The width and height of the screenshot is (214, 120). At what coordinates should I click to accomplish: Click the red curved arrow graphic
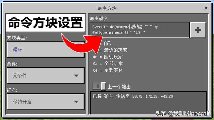pyautogui.click(x=82, y=44)
